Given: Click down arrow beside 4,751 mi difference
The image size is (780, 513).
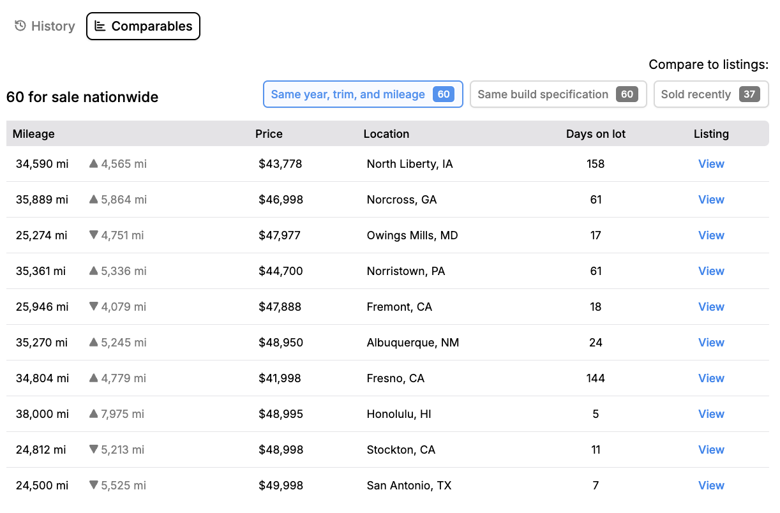Looking at the screenshot, I should point(94,235).
